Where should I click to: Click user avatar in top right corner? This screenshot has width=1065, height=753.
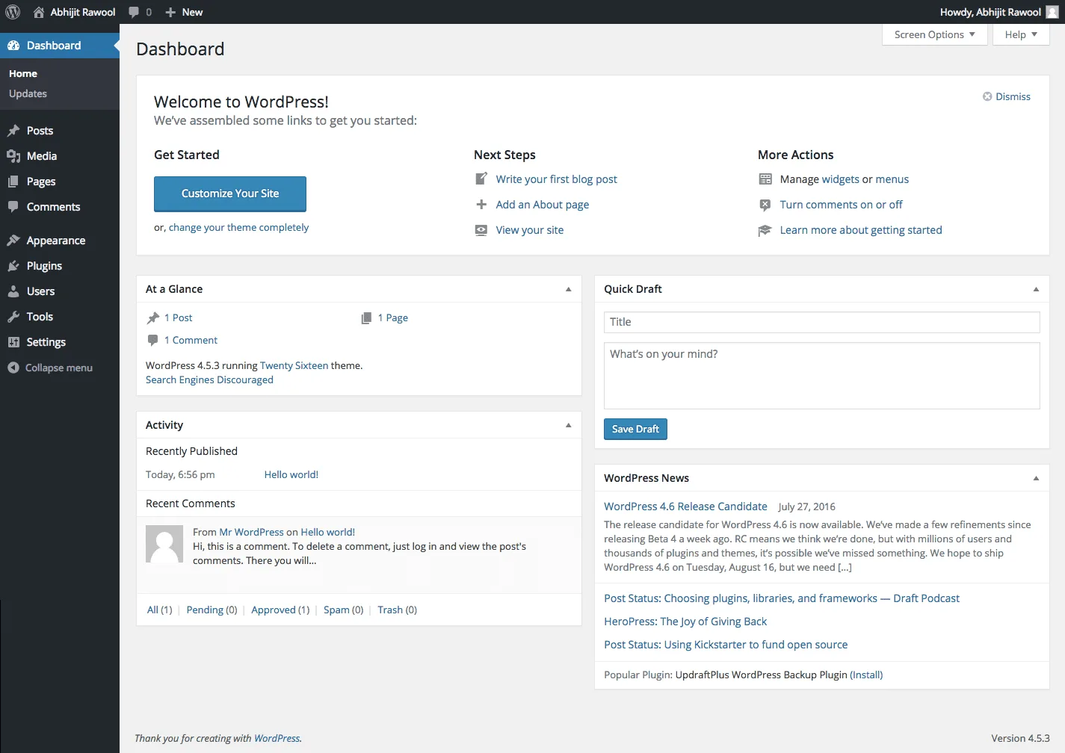(1052, 12)
